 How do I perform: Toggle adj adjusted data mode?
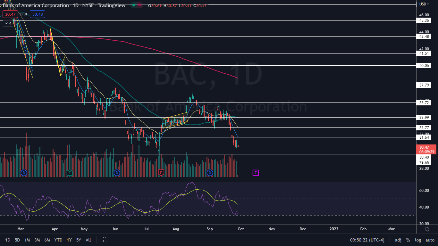[x=398, y=240]
